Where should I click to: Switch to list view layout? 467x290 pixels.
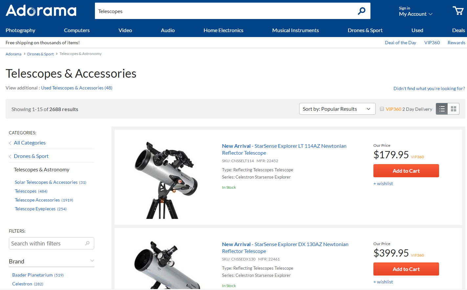point(442,109)
